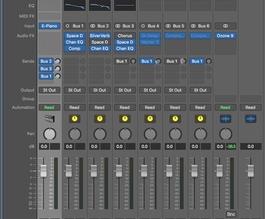This screenshot has width=265, height=219.
Task: Click the -38.3 peak level display on Ozone 9 strip
Action: [231, 146]
